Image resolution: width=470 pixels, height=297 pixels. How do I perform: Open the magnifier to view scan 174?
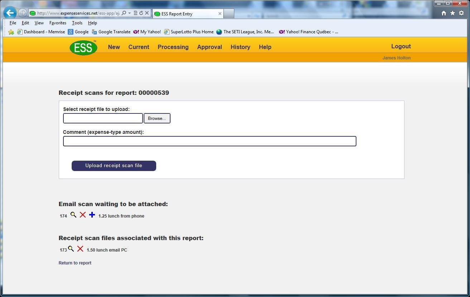point(74,215)
